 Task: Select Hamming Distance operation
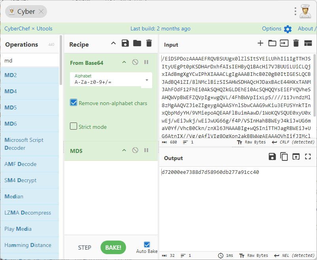[x=30, y=245]
